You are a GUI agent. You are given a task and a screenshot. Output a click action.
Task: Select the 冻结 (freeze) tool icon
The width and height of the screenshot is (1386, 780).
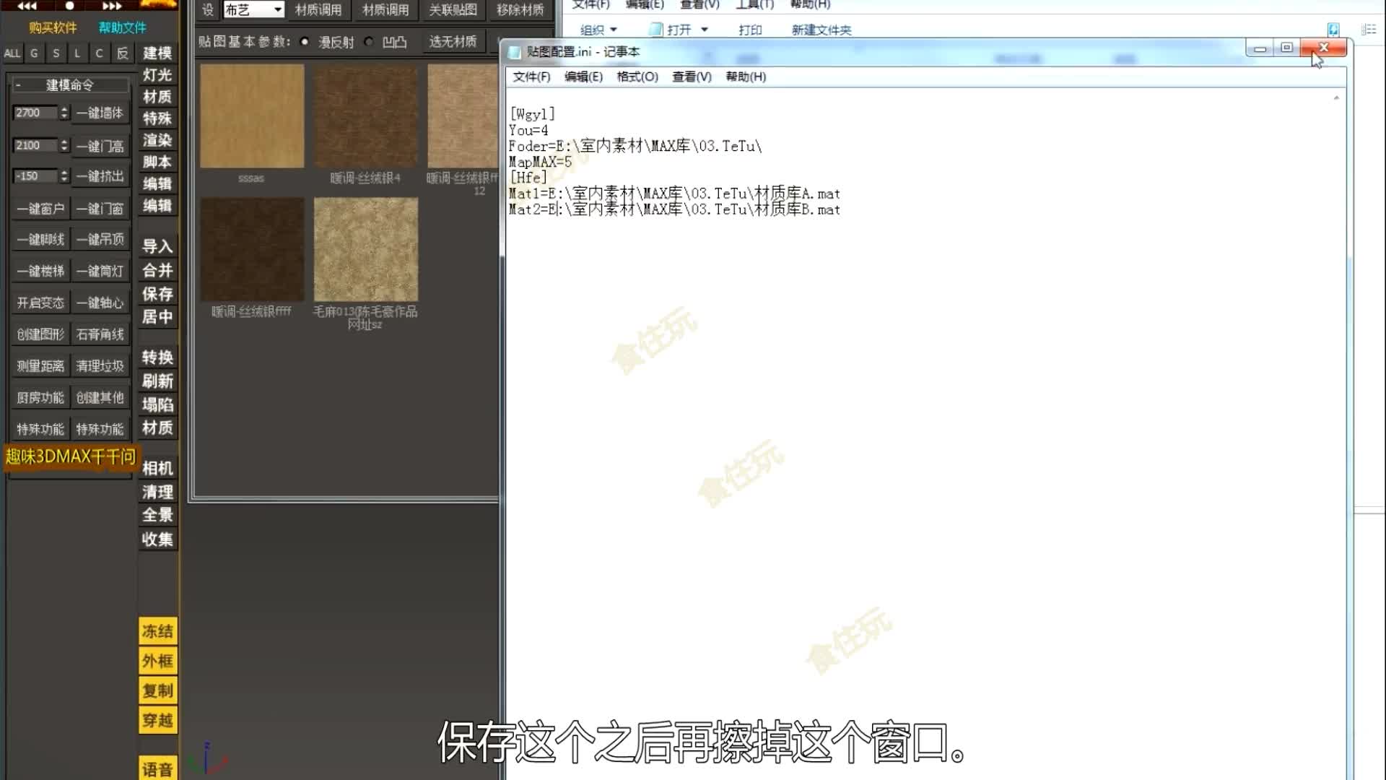coord(157,630)
